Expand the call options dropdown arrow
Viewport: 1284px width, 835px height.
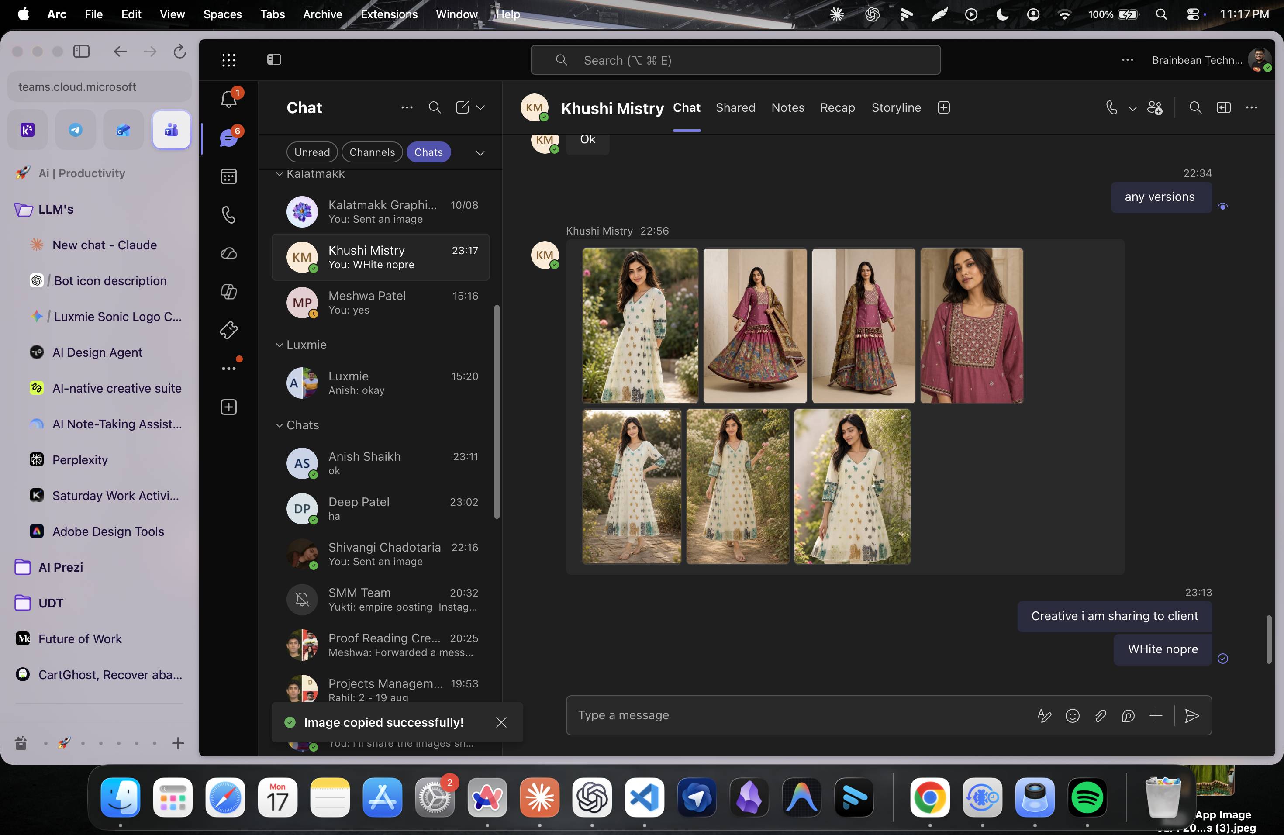[x=1132, y=108]
